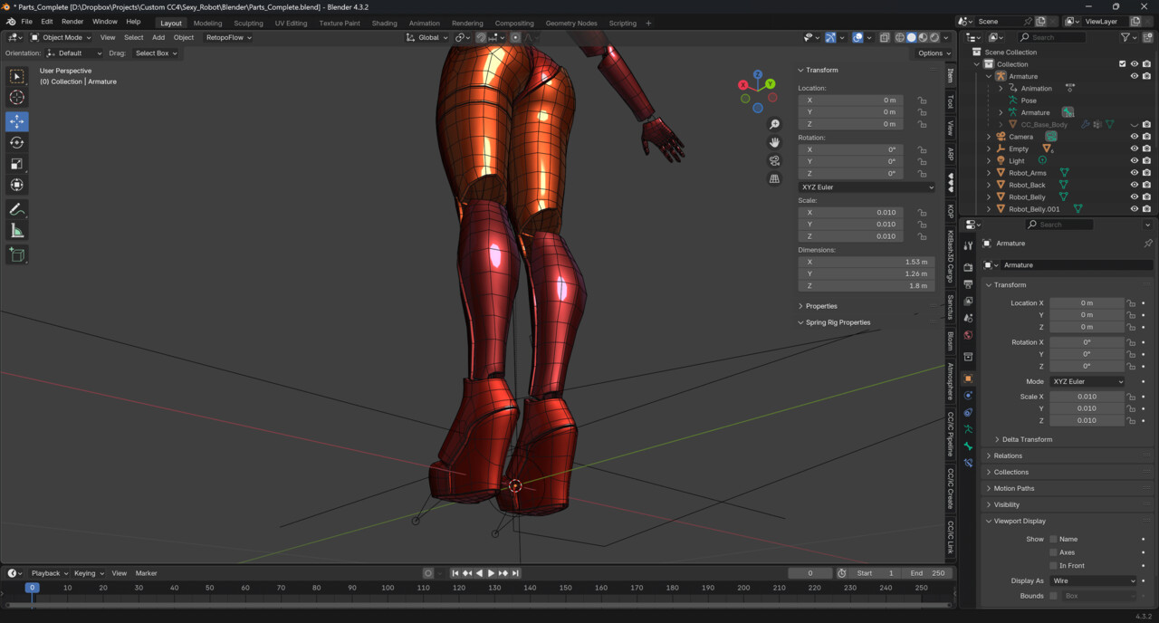Open the World properties tab
The image size is (1159, 623).
968,335
